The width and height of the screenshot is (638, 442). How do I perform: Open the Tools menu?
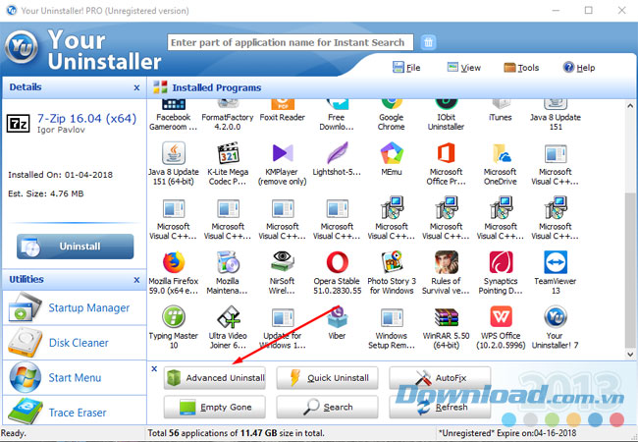point(521,68)
